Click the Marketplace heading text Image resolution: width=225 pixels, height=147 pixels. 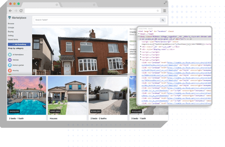click(x=19, y=18)
